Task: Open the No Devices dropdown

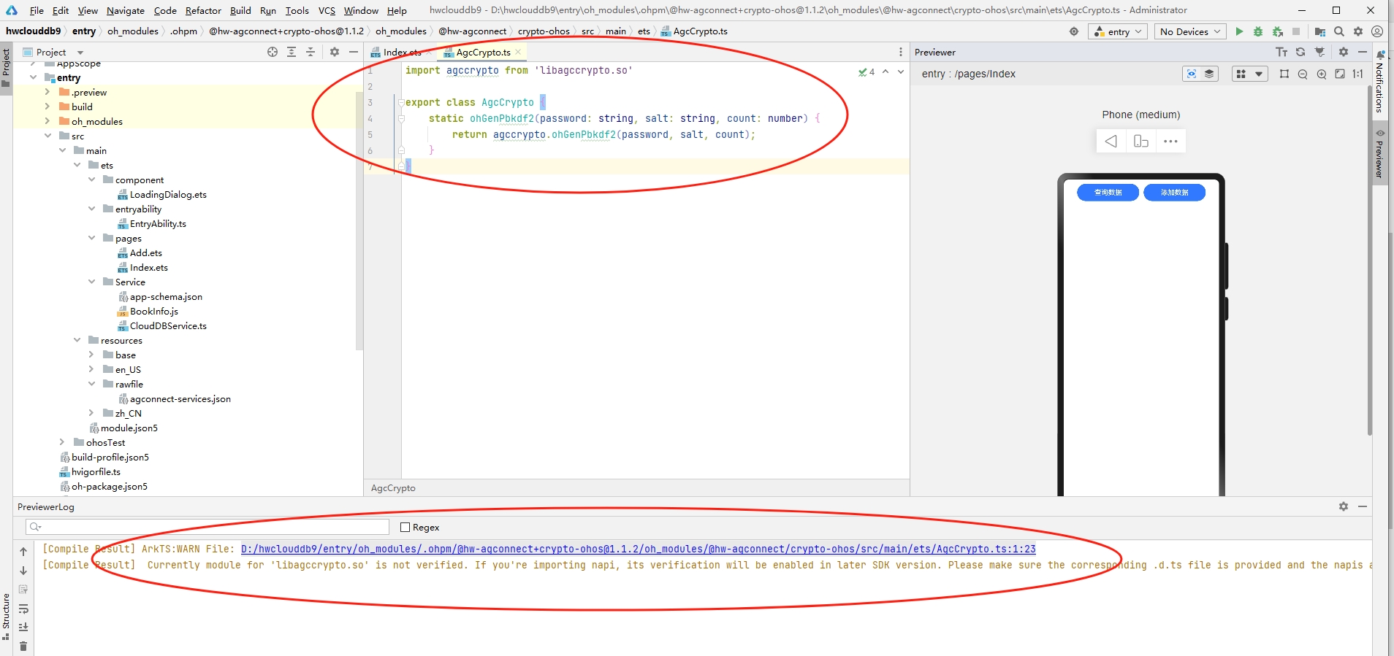Action: [1190, 31]
